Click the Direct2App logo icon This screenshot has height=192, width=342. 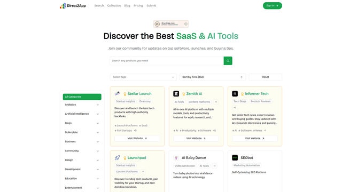(x=63, y=6)
